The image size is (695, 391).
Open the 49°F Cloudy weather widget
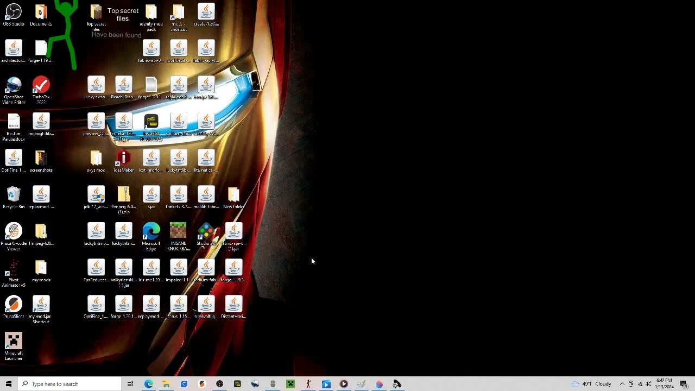[x=591, y=384]
